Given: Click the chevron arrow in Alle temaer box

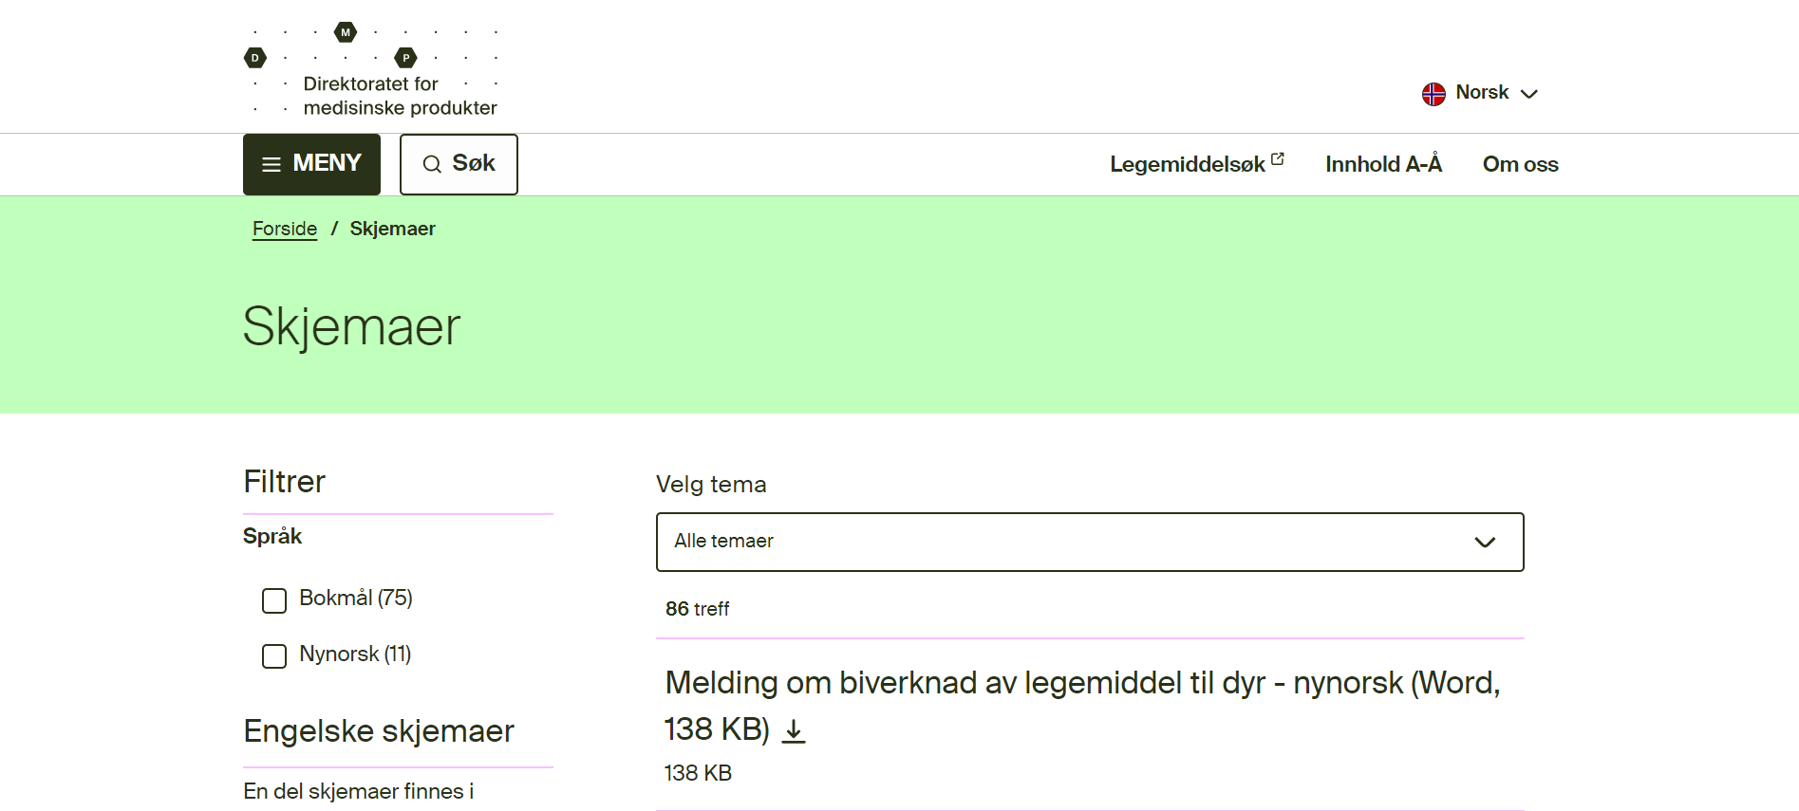Looking at the screenshot, I should tap(1485, 543).
